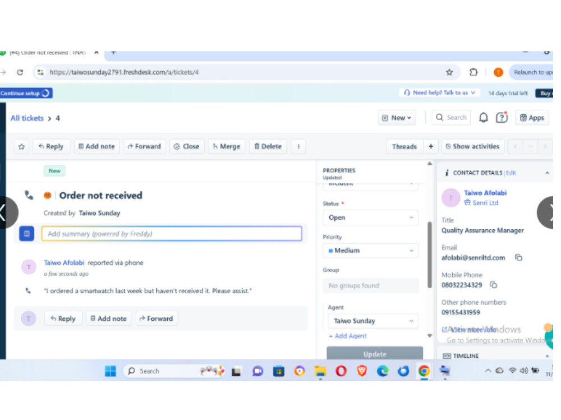Open the notifications bell
This screenshot has width=561, height=420.
click(x=484, y=118)
